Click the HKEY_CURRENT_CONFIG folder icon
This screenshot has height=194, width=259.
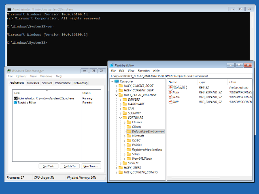121,172
